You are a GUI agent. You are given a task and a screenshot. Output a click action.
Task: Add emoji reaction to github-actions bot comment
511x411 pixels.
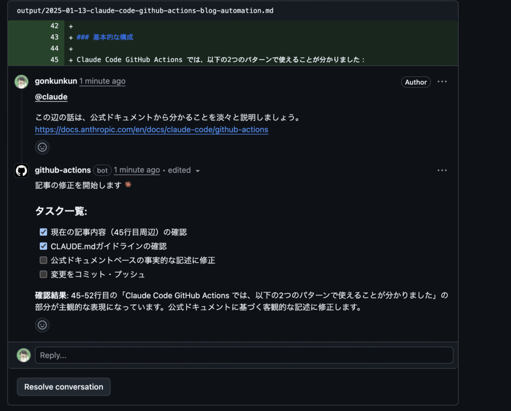click(42, 325)
